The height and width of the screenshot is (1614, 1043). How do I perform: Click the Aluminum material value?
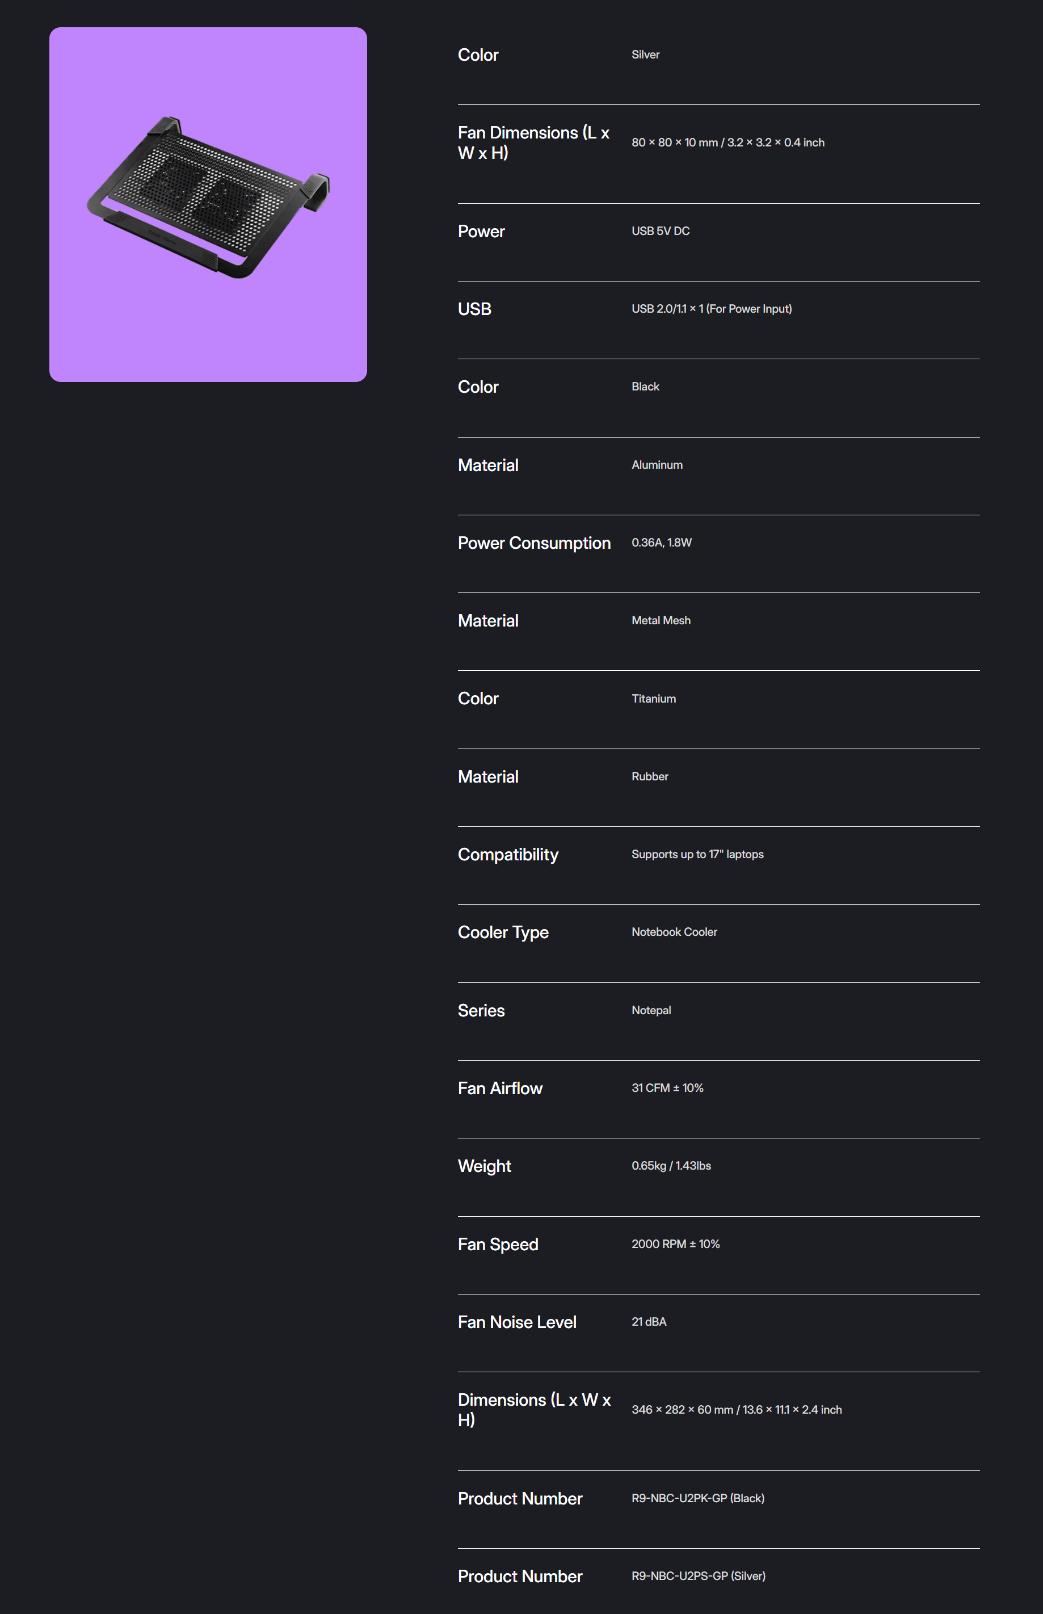pos(657,465)
